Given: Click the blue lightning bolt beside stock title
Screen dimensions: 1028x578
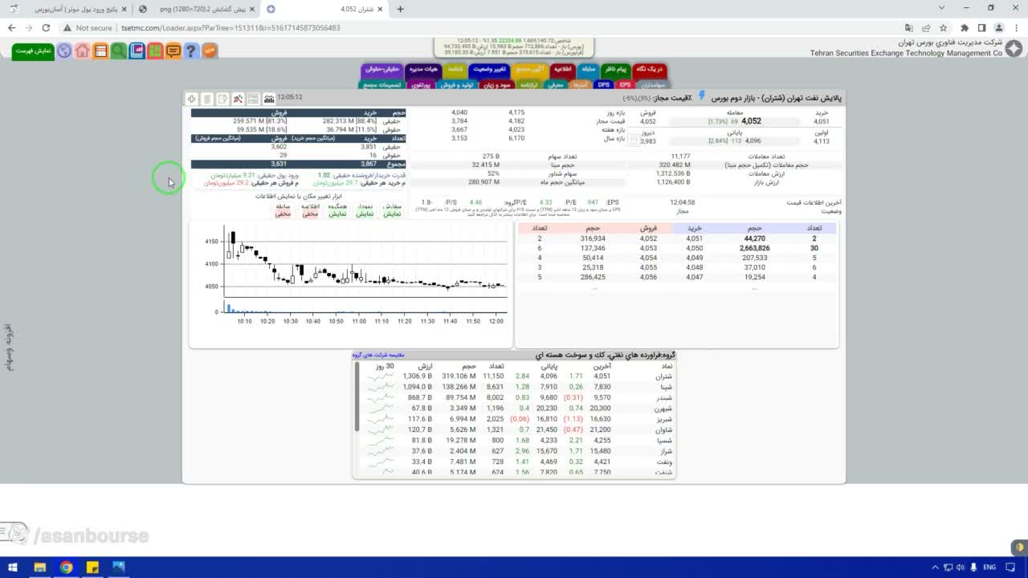Looking at the screenshot, I should (x=701, y=96).
